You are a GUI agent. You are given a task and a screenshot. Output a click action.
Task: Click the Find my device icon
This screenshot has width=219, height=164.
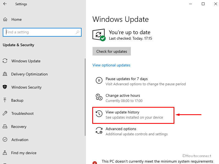5,153
